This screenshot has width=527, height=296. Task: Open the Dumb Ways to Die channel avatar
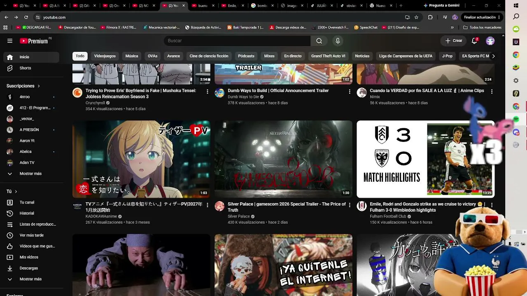pyautogui.click(x=219, y=92)
